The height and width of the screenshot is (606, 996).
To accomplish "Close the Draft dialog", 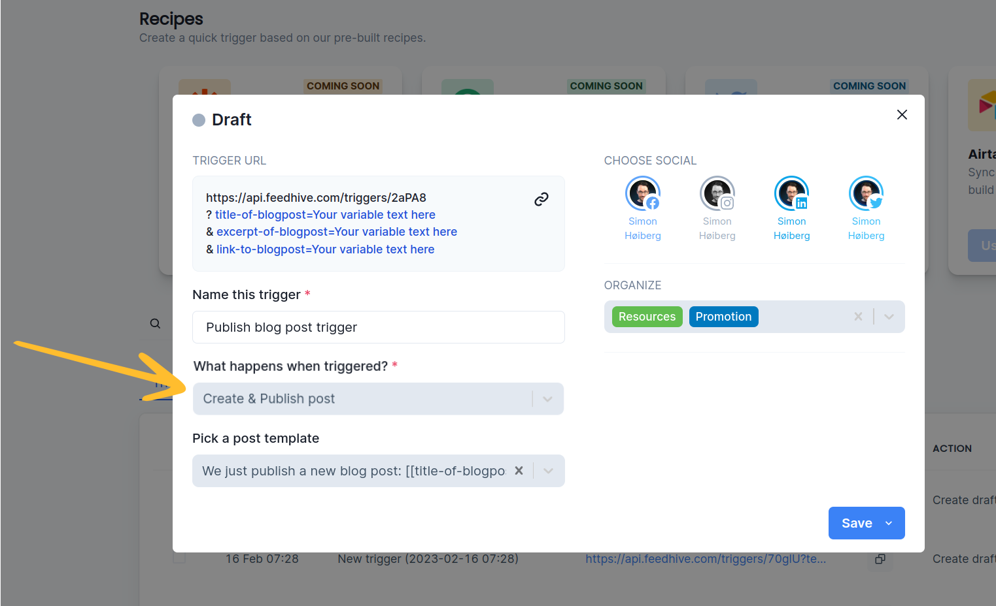I will pyautogui.click(x=902, y=115).
